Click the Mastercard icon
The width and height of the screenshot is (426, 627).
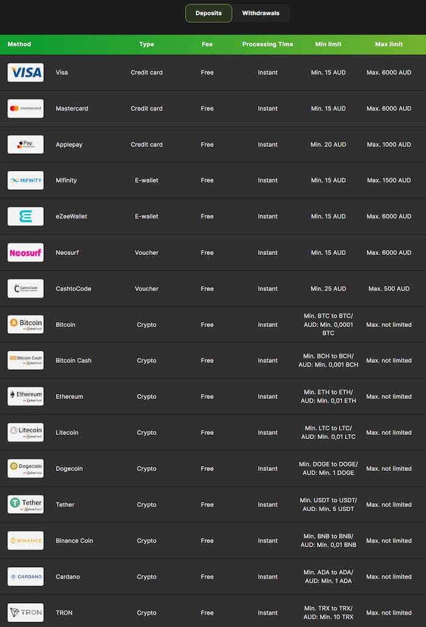point(25,108)
